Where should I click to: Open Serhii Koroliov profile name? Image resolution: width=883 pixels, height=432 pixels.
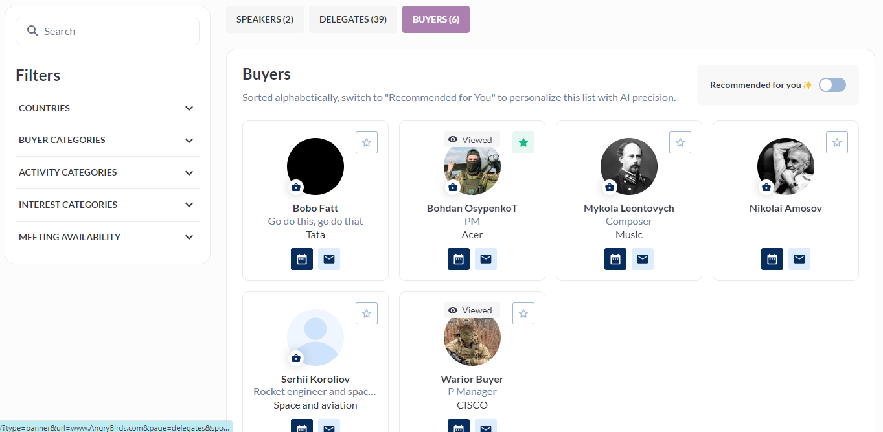pyautogui.click(x=315, y=379)
